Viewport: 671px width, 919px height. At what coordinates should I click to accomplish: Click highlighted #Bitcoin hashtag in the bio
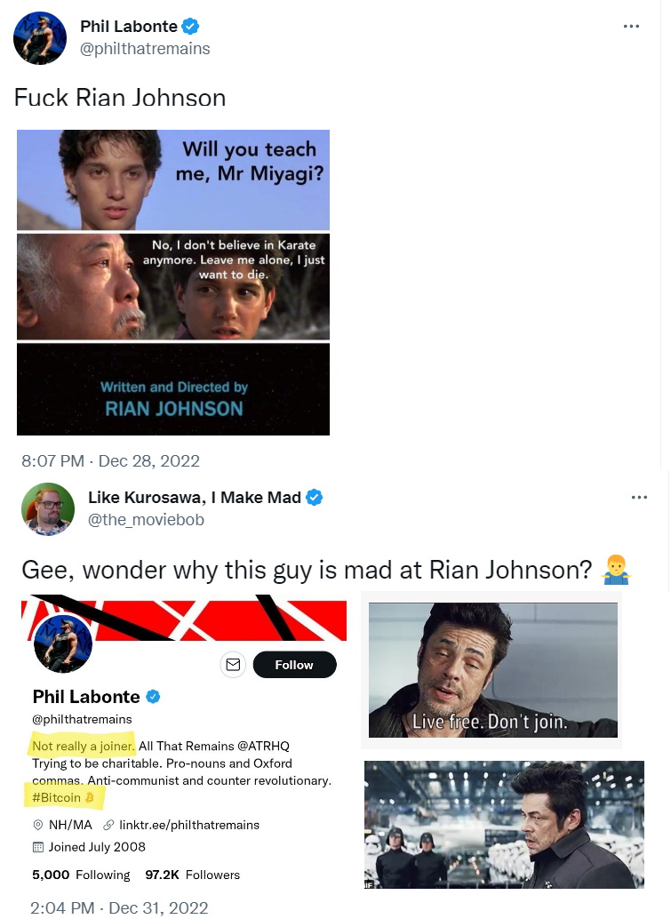click(63, 797)
